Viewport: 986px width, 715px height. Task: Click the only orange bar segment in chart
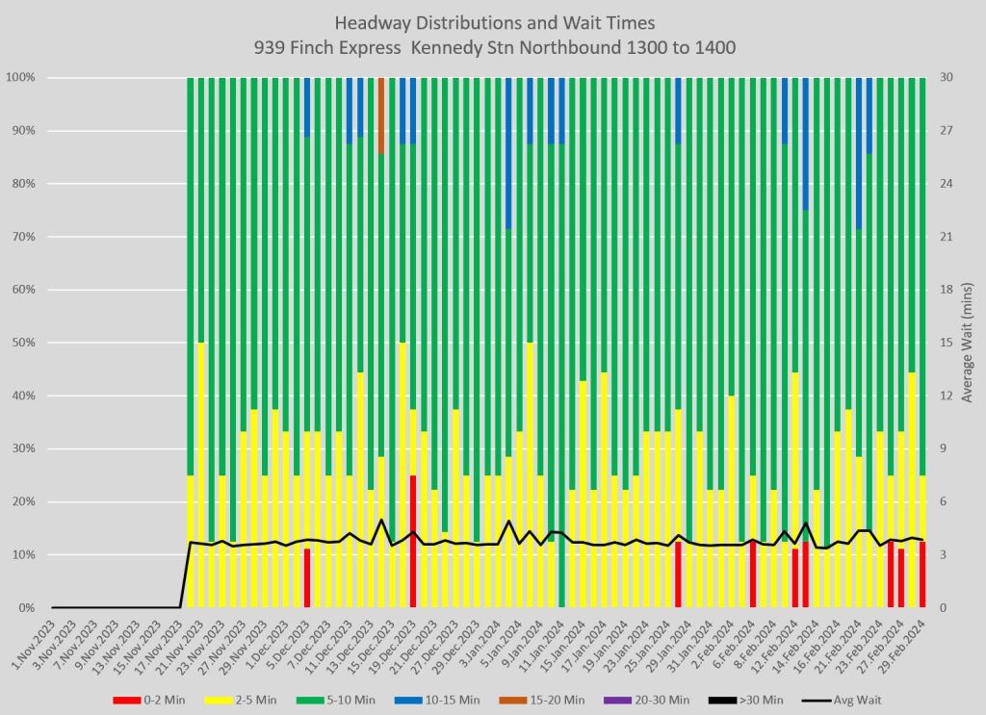point(381,115)
